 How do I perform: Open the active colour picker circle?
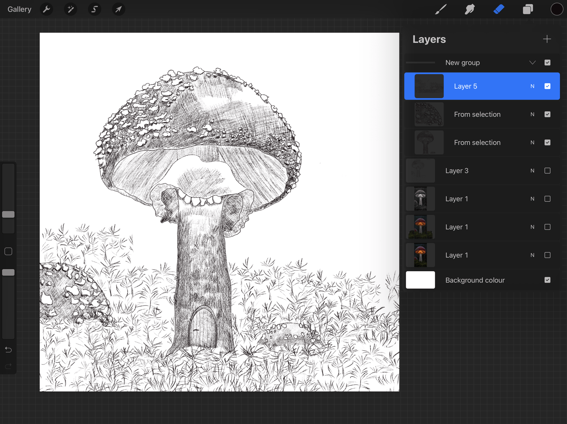pos(557,9)
